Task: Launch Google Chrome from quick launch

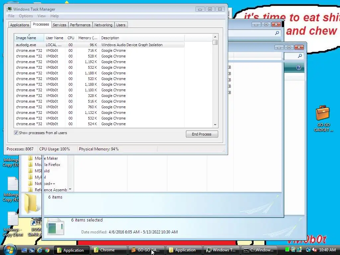Action: (x=47, y=250)
